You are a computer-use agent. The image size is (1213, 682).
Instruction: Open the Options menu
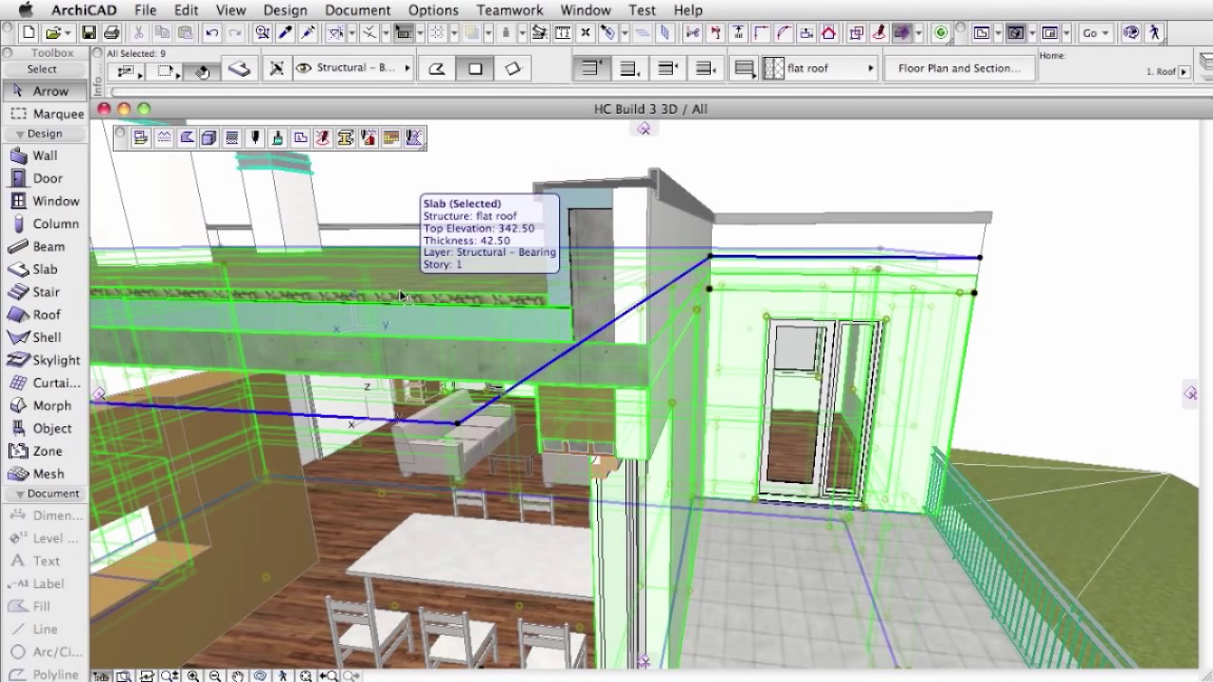434,10
